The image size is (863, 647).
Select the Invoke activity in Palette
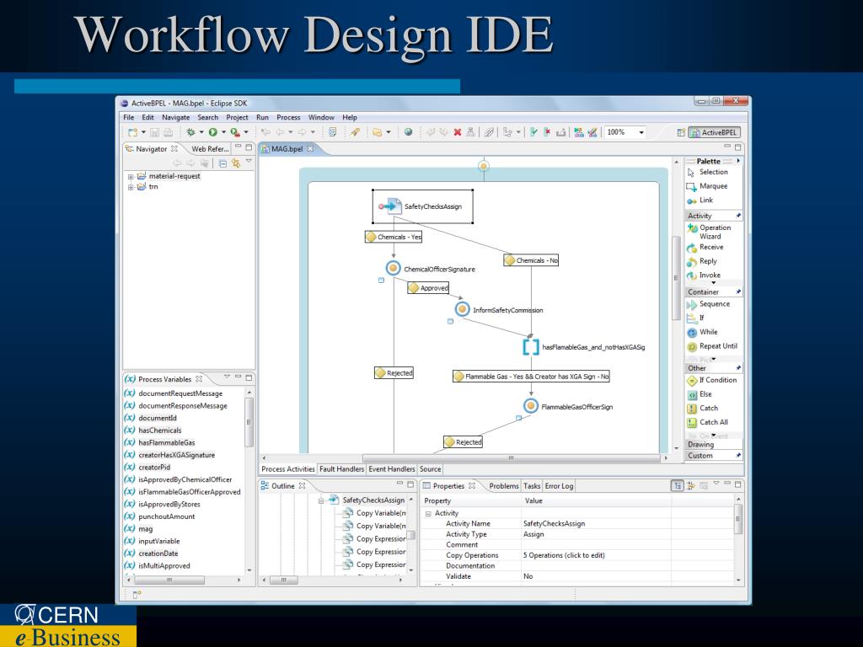704,275
